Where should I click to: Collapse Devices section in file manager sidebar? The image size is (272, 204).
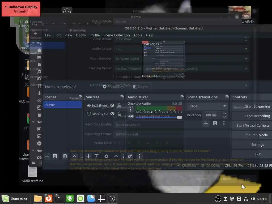[x=33, y=122]
